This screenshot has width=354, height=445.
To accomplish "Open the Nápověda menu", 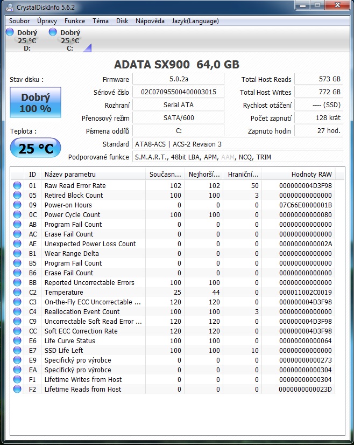I will coord(150,21).
